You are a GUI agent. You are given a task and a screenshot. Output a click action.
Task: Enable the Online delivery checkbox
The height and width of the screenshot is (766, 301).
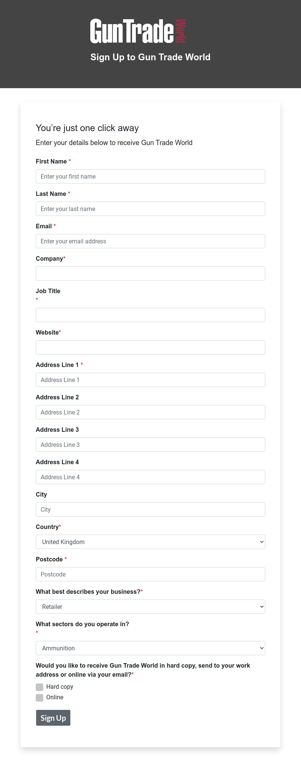coord(40,697)
